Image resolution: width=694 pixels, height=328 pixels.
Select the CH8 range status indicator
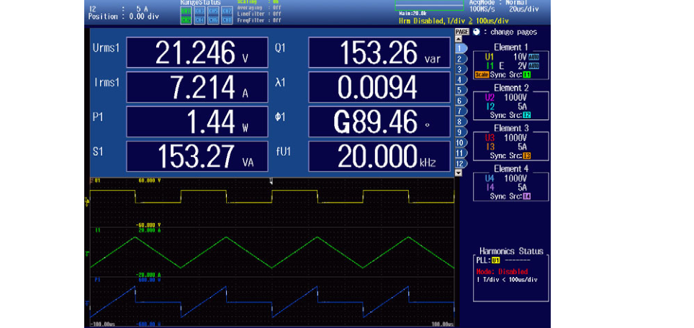[x=227, y=20]
